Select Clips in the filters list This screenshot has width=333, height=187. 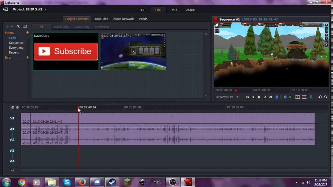(12, 38)
